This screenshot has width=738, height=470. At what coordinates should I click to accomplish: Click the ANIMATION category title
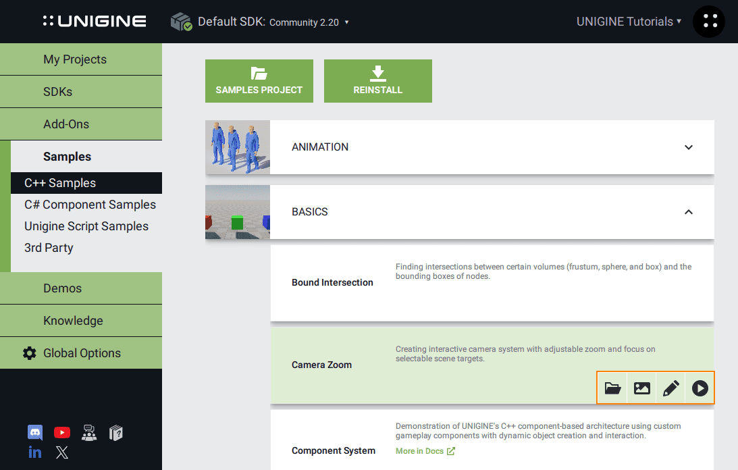(320, 147)
